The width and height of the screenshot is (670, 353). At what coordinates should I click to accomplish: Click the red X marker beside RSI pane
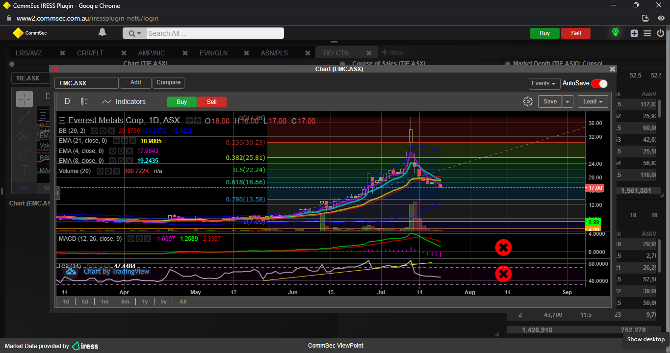(503, 274)
